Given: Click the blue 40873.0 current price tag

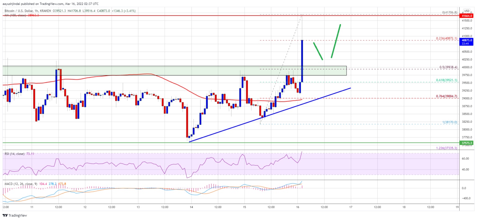Looking at the screenshot, I should pyautogui.click(x=467, y=40).
